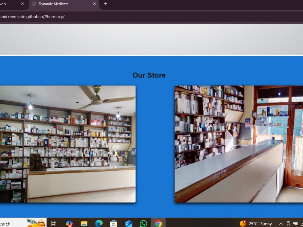Click the battery tray icon
Image resolution: width=303 pixels, height=227 pixels.
click(296, 224)
